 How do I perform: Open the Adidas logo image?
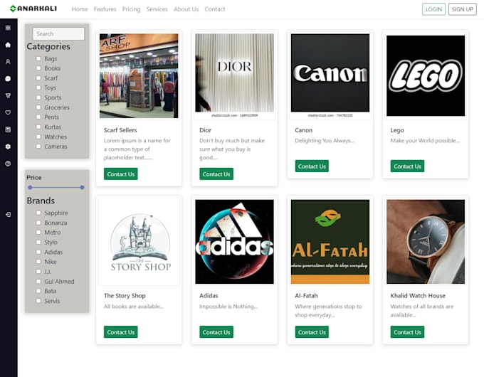tap(235, 242)
